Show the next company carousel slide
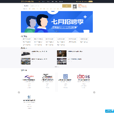The width and height of the screenshot is (114, 114). (94, 92)
